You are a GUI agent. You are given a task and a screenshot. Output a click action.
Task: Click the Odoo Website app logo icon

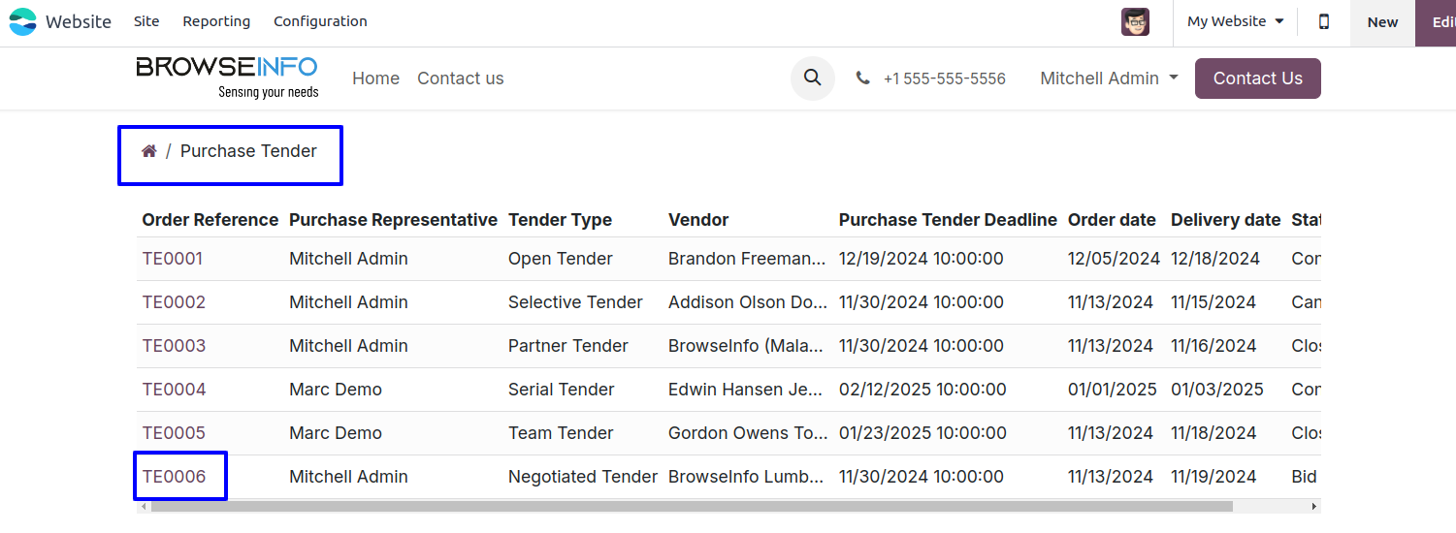[x=23, y=21]
